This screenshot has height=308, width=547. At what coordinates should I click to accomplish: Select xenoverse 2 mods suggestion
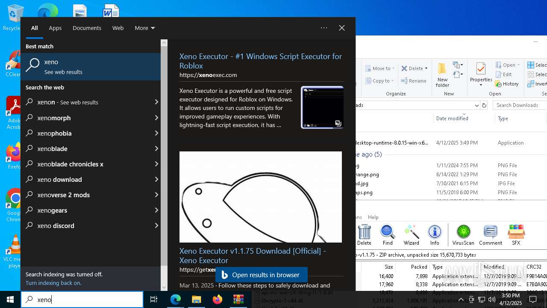coord(91,195)
